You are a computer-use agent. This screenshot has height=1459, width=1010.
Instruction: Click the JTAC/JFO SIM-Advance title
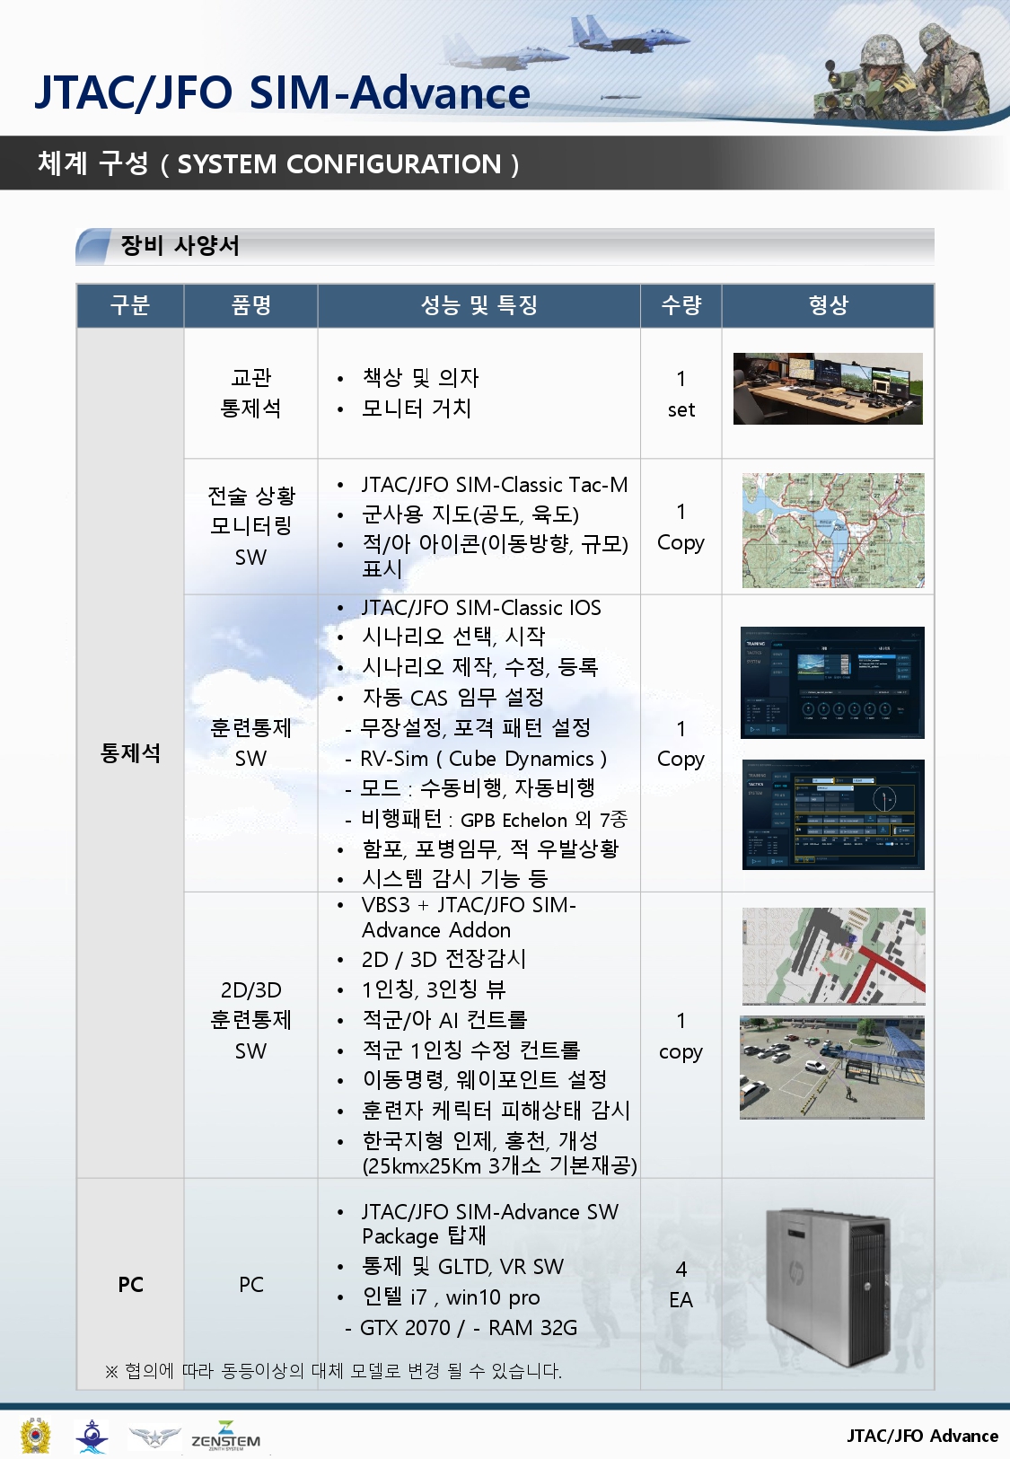[x=282, y=92]
